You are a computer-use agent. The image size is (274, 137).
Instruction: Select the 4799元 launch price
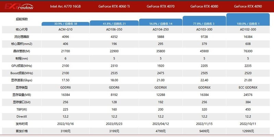click(x=161, y=131)
